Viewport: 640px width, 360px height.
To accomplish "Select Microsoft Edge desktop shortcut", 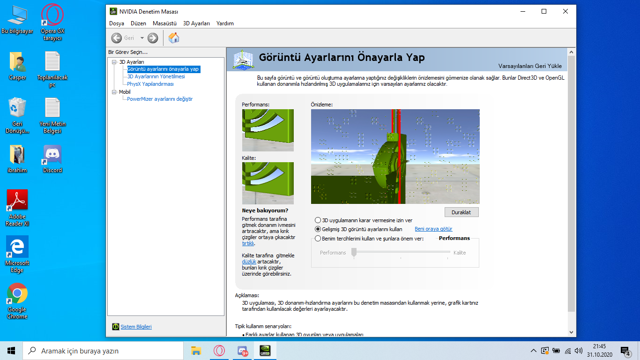I will 17,254.
